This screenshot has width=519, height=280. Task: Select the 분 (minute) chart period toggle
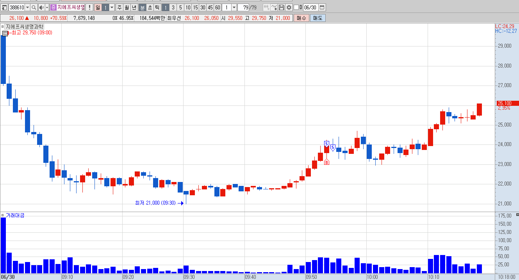(142, 7)
